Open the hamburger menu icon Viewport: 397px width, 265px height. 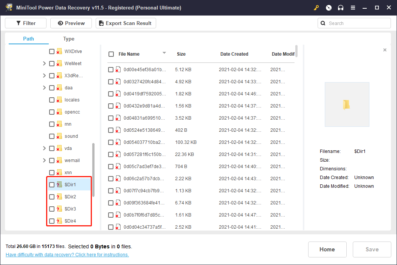353,8
